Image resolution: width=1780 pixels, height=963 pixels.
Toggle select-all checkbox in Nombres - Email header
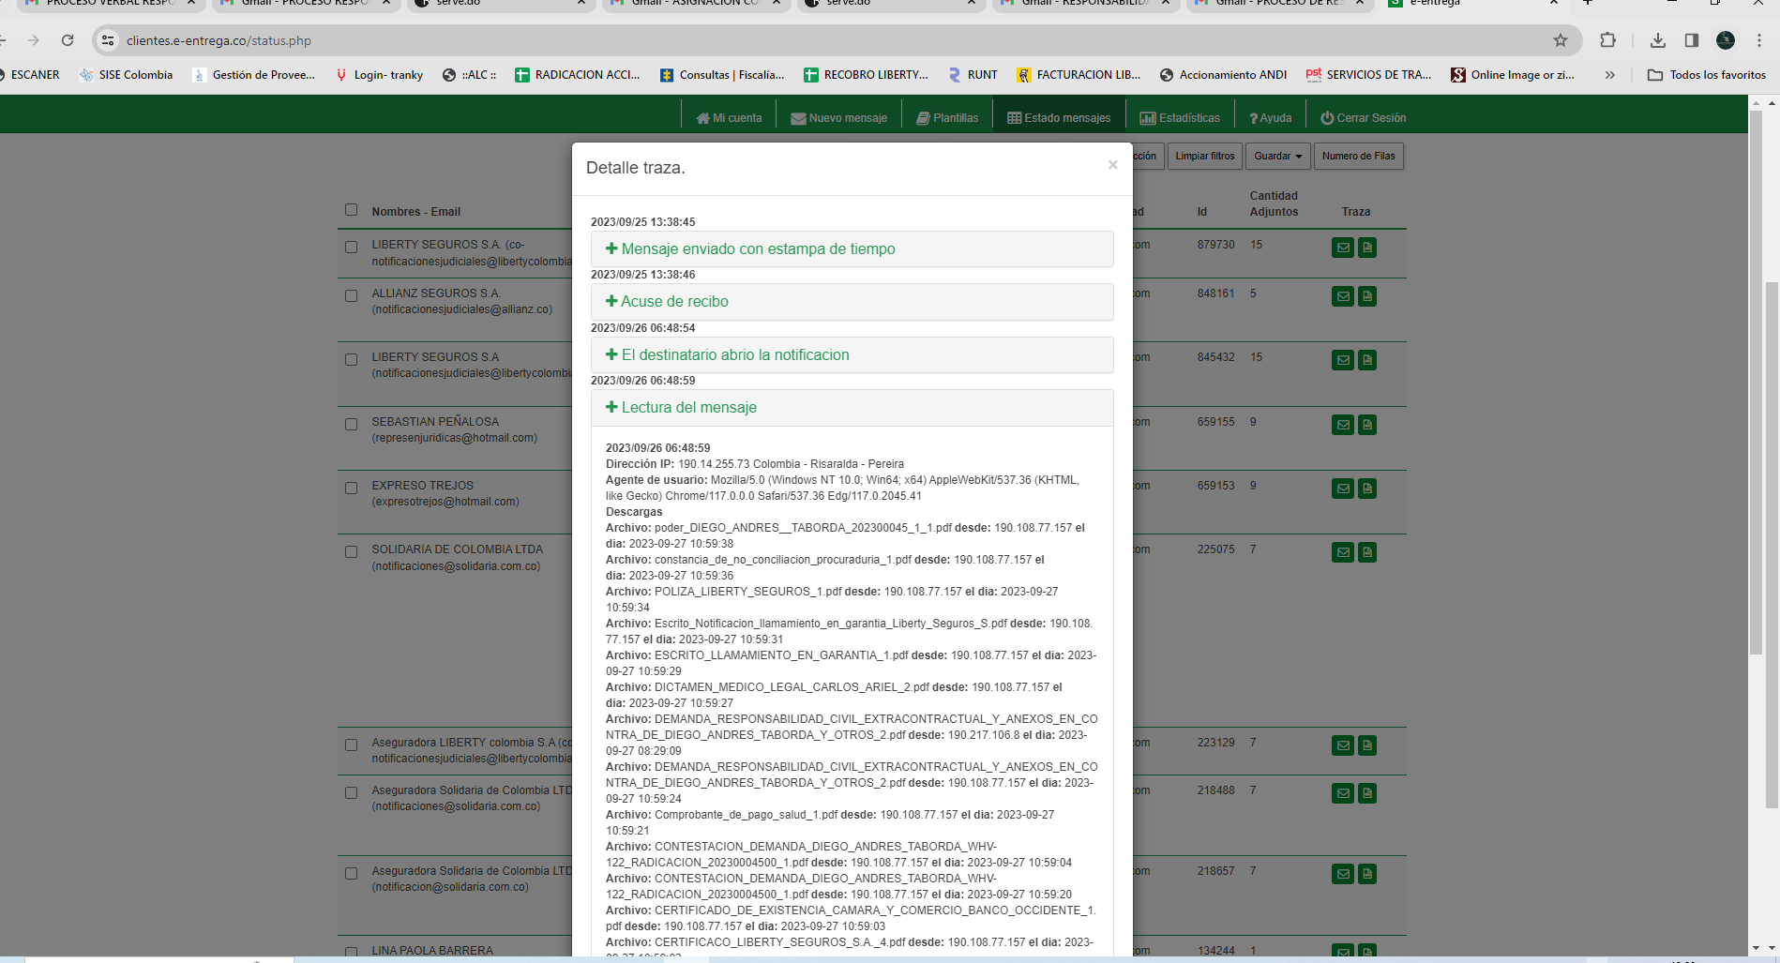point(351,210)
